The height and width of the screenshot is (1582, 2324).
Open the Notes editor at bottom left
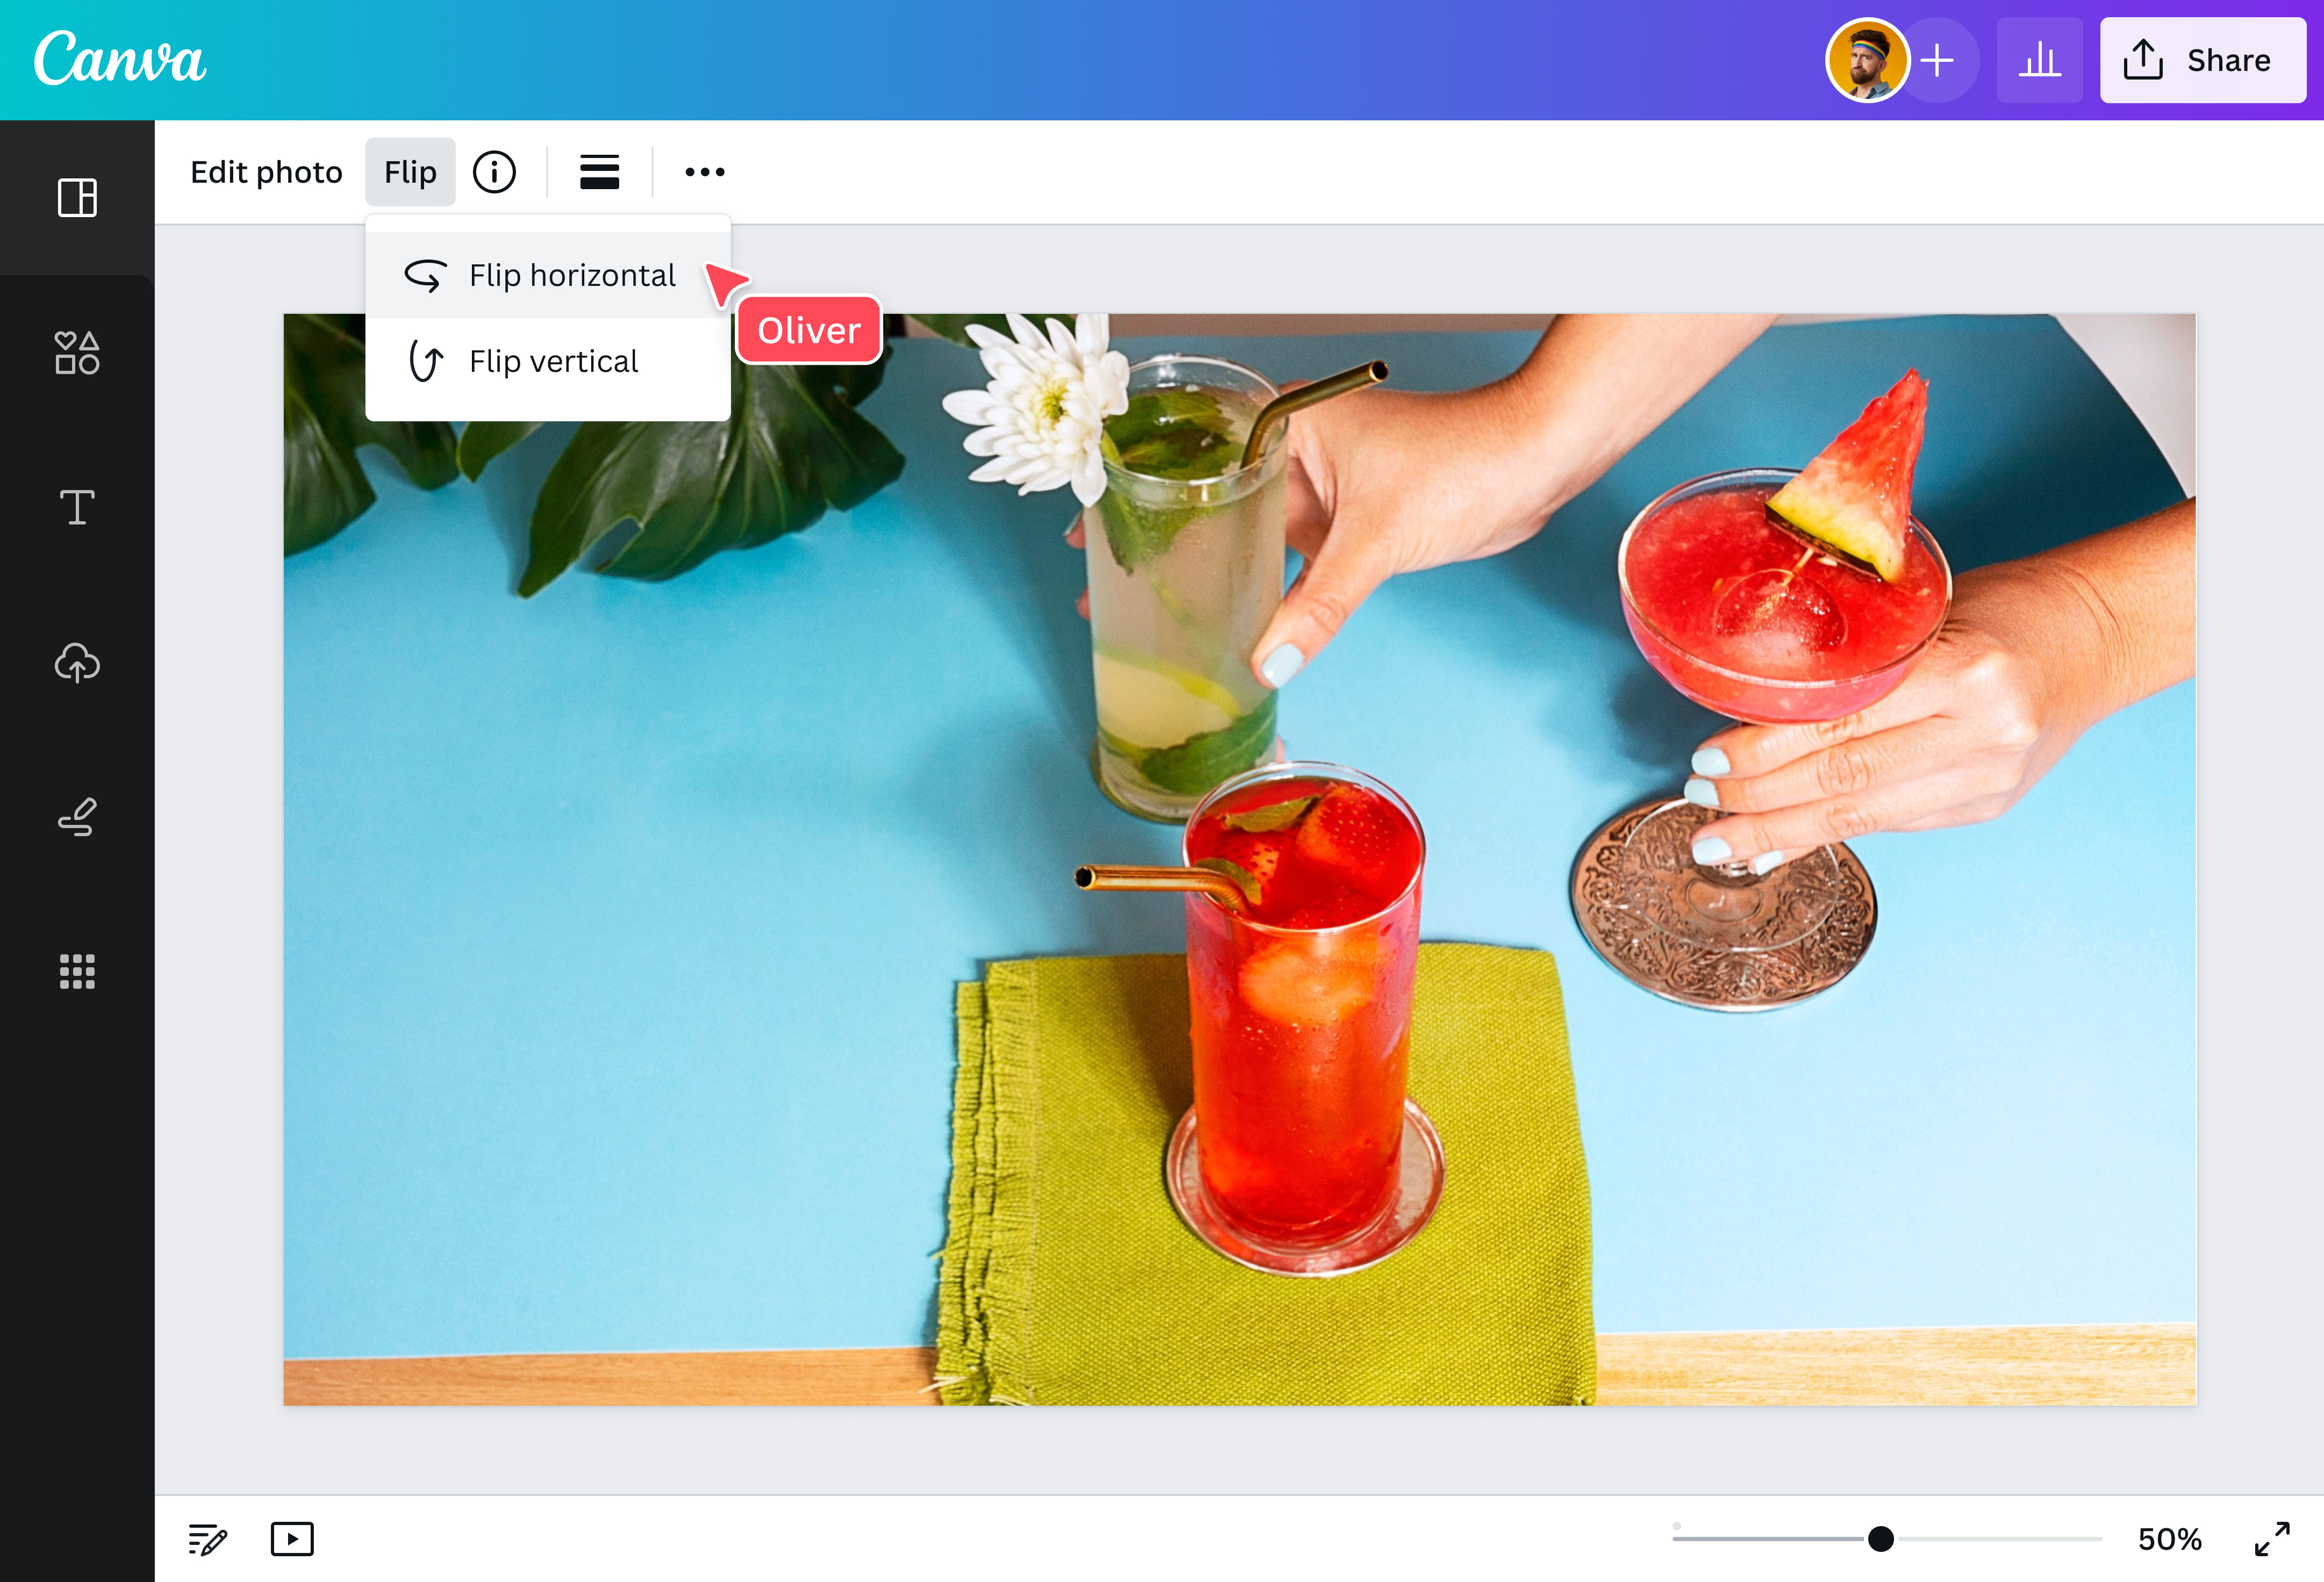point(207,1539)
